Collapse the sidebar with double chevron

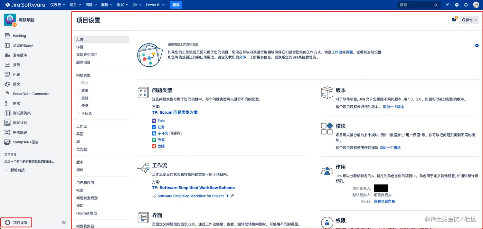(x=64, y=223)
